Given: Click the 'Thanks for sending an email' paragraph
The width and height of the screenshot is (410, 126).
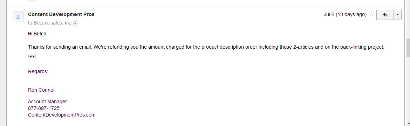Looking at the screenshot, I should click(x=206, y=47).
